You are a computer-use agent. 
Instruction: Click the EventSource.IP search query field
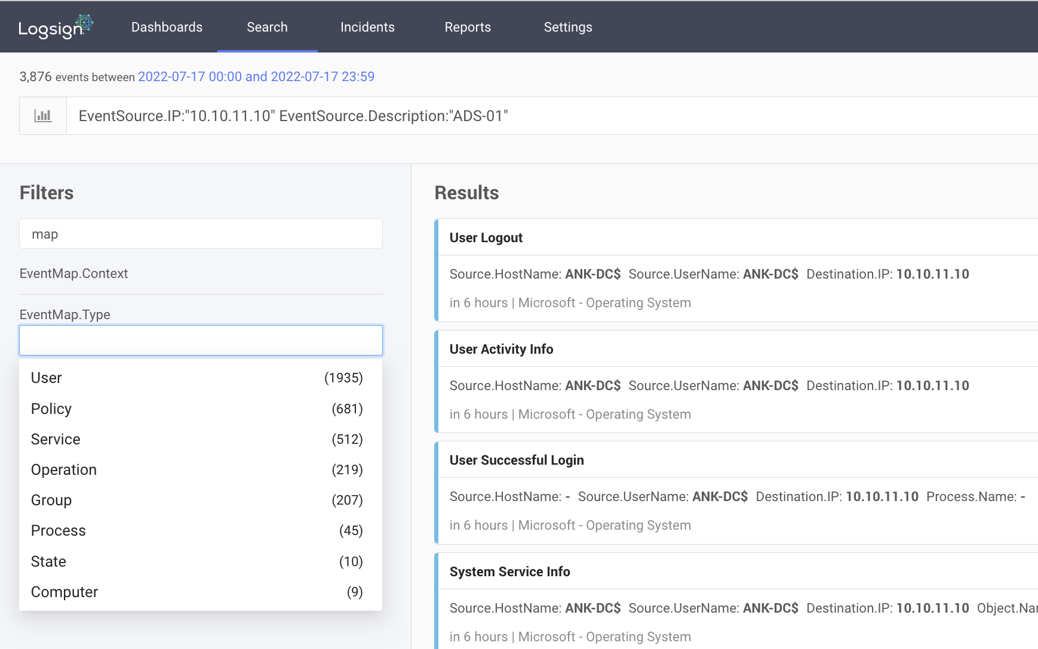[x=552, y=116]
